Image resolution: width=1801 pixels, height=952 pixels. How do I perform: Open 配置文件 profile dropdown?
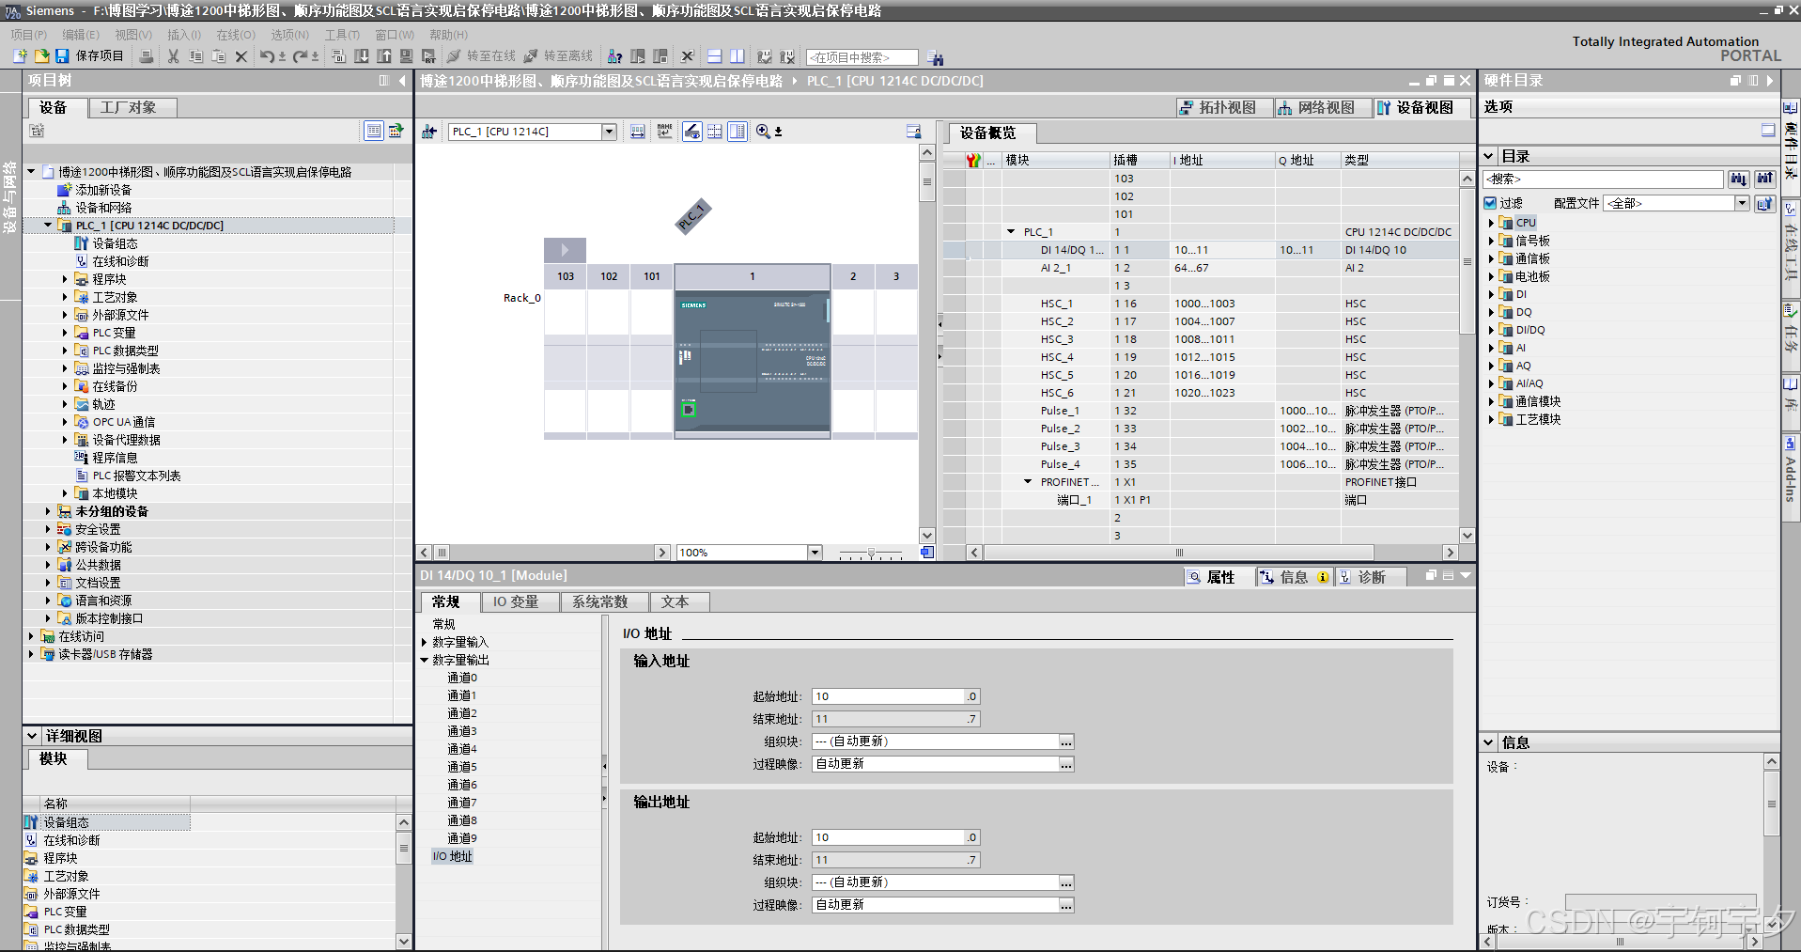(1742, 203)
